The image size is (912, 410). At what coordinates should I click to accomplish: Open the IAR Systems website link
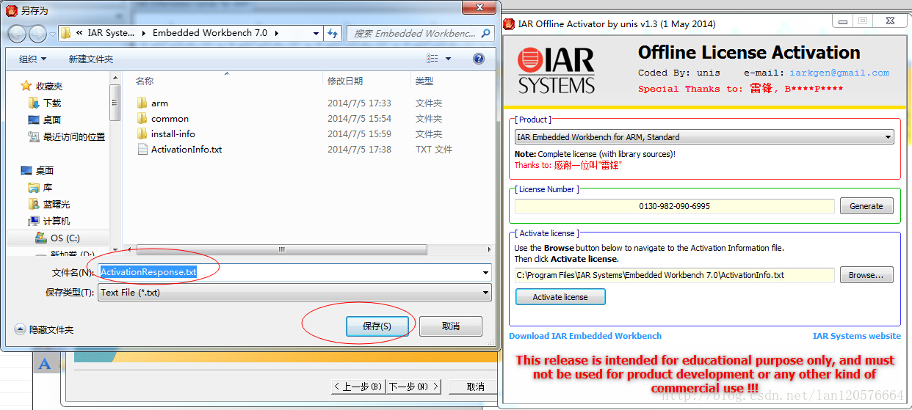click(x=857, y=336)
